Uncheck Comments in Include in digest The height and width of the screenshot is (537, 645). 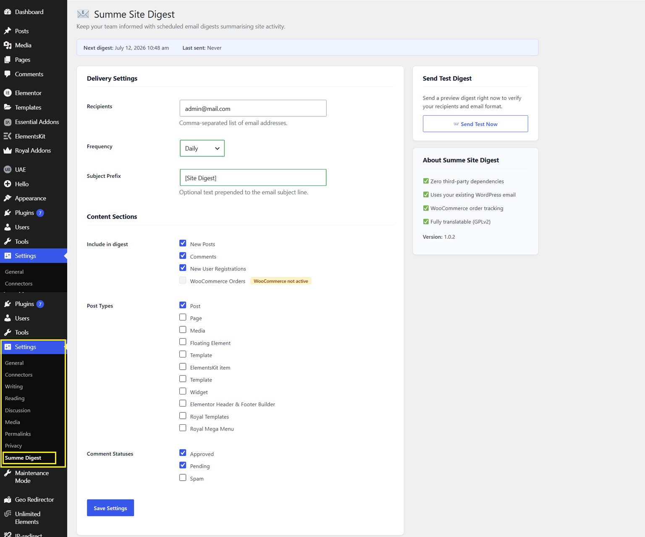183,256
